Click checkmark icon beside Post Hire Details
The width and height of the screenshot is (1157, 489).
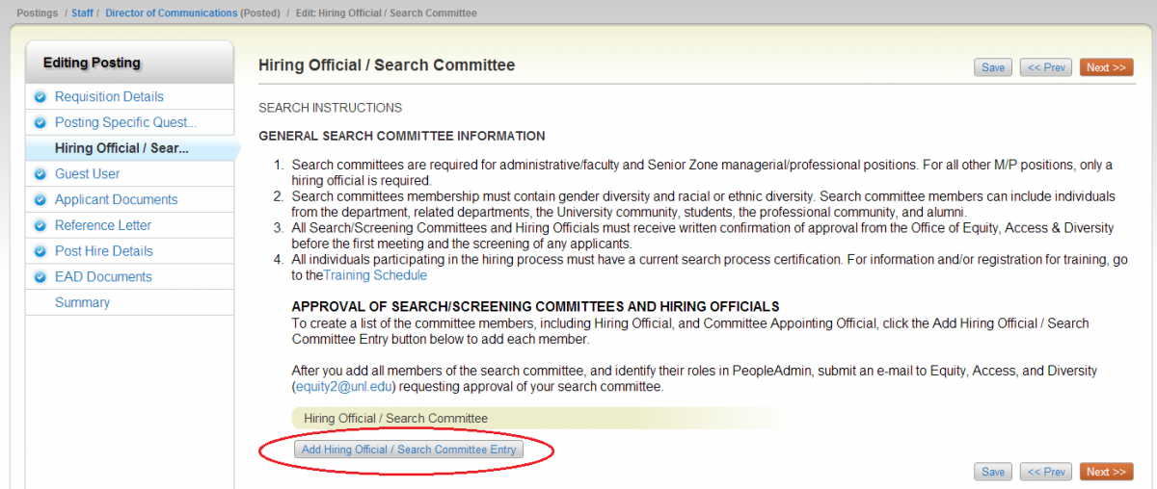(x=40, y=251)
